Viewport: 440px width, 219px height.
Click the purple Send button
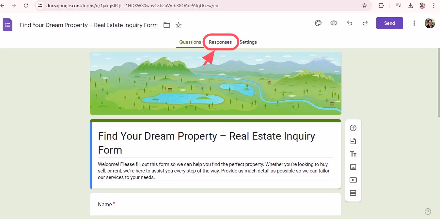[389, 23]
